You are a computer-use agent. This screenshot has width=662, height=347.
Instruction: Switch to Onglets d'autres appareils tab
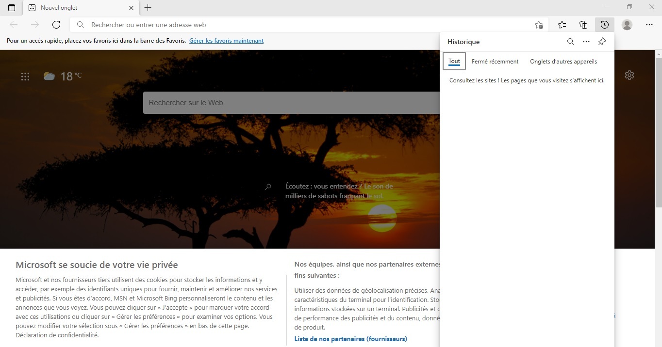tap(563, 62)
